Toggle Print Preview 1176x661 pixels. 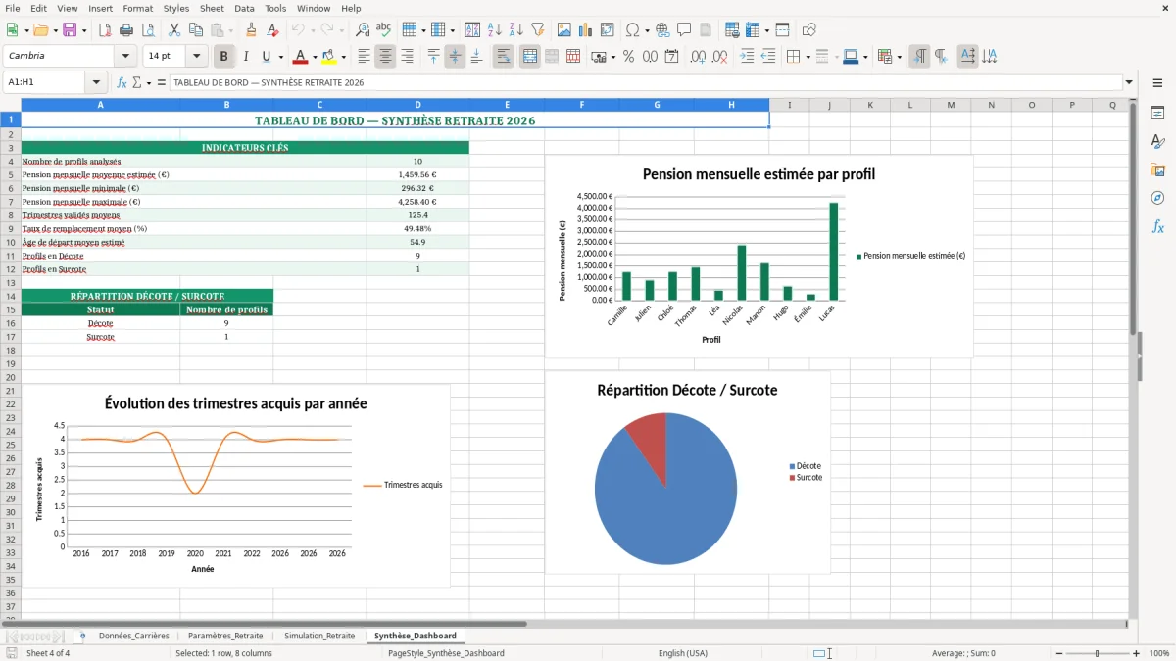[x=147, y=30]
